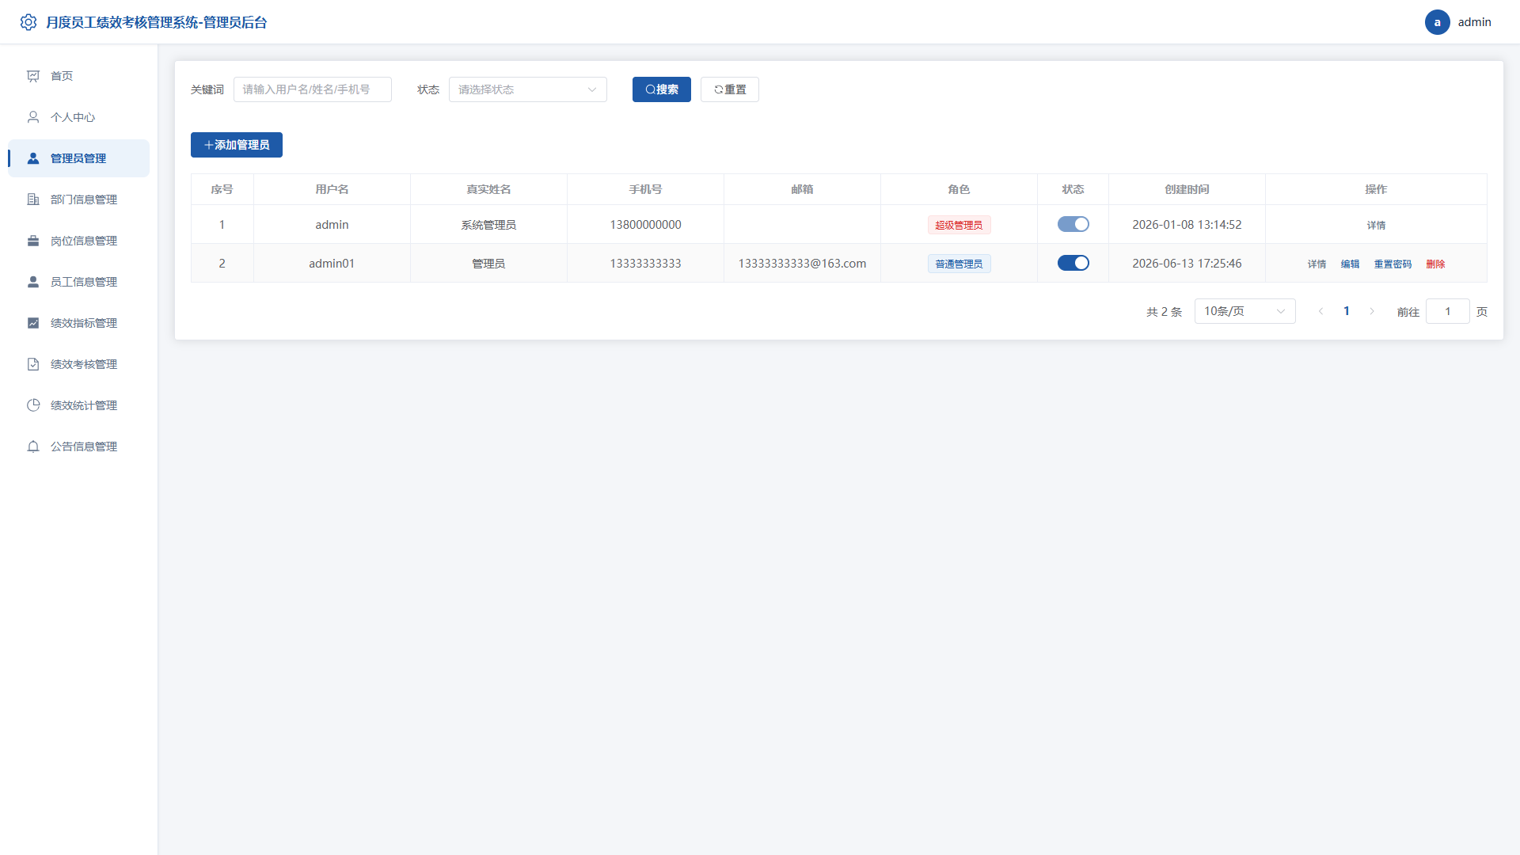Go to previous page arrow
The image size is (1520, 855).
[x=1320, y=311]
